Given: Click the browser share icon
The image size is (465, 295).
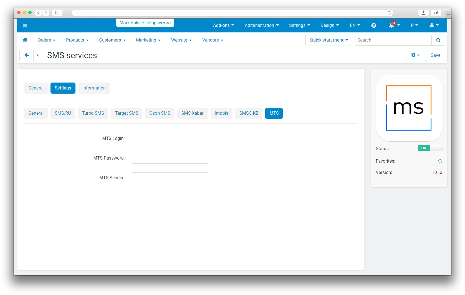Looking at the screenshot, I should tap(423, 13).
